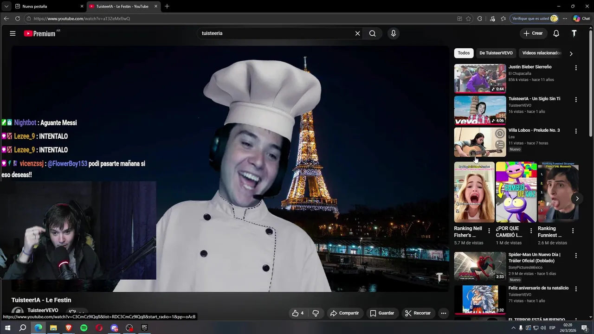Screen dimensions: 594x334
Task: Open TuisteerIA - Un Siglo Sin Ti title
Action: (x=534, y=99)
